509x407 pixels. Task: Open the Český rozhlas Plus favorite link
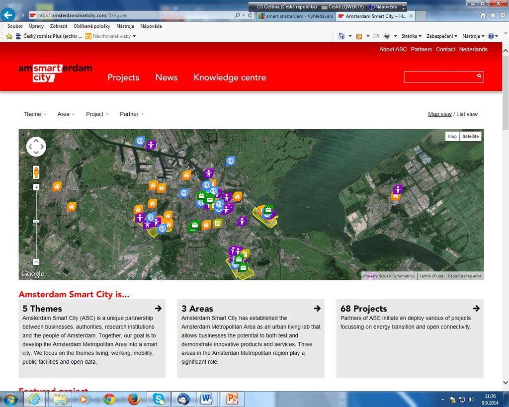coord(49,36)
